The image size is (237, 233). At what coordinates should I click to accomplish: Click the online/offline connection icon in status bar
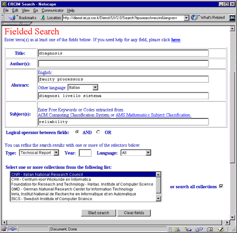[12, 229]
